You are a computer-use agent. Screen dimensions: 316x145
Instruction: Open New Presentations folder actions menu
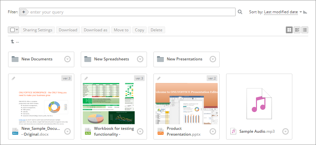pos(213,59)
